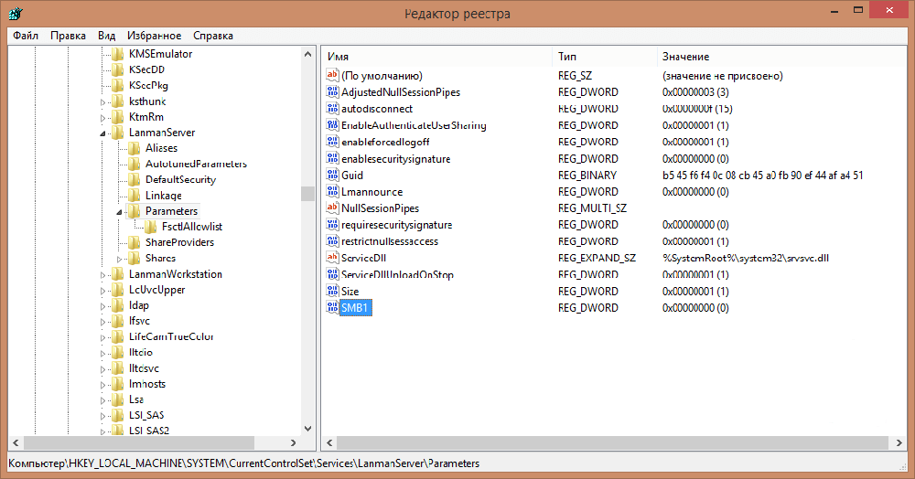Open the Файл menu

26,36
